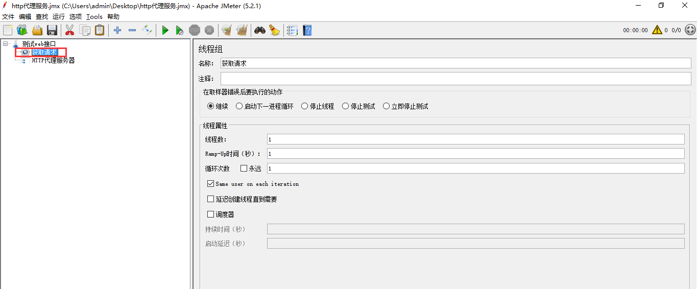Open the 帮助 menu
Image resolution: width=697 pixels, height=289 pixels.
[x=113, y=16]
